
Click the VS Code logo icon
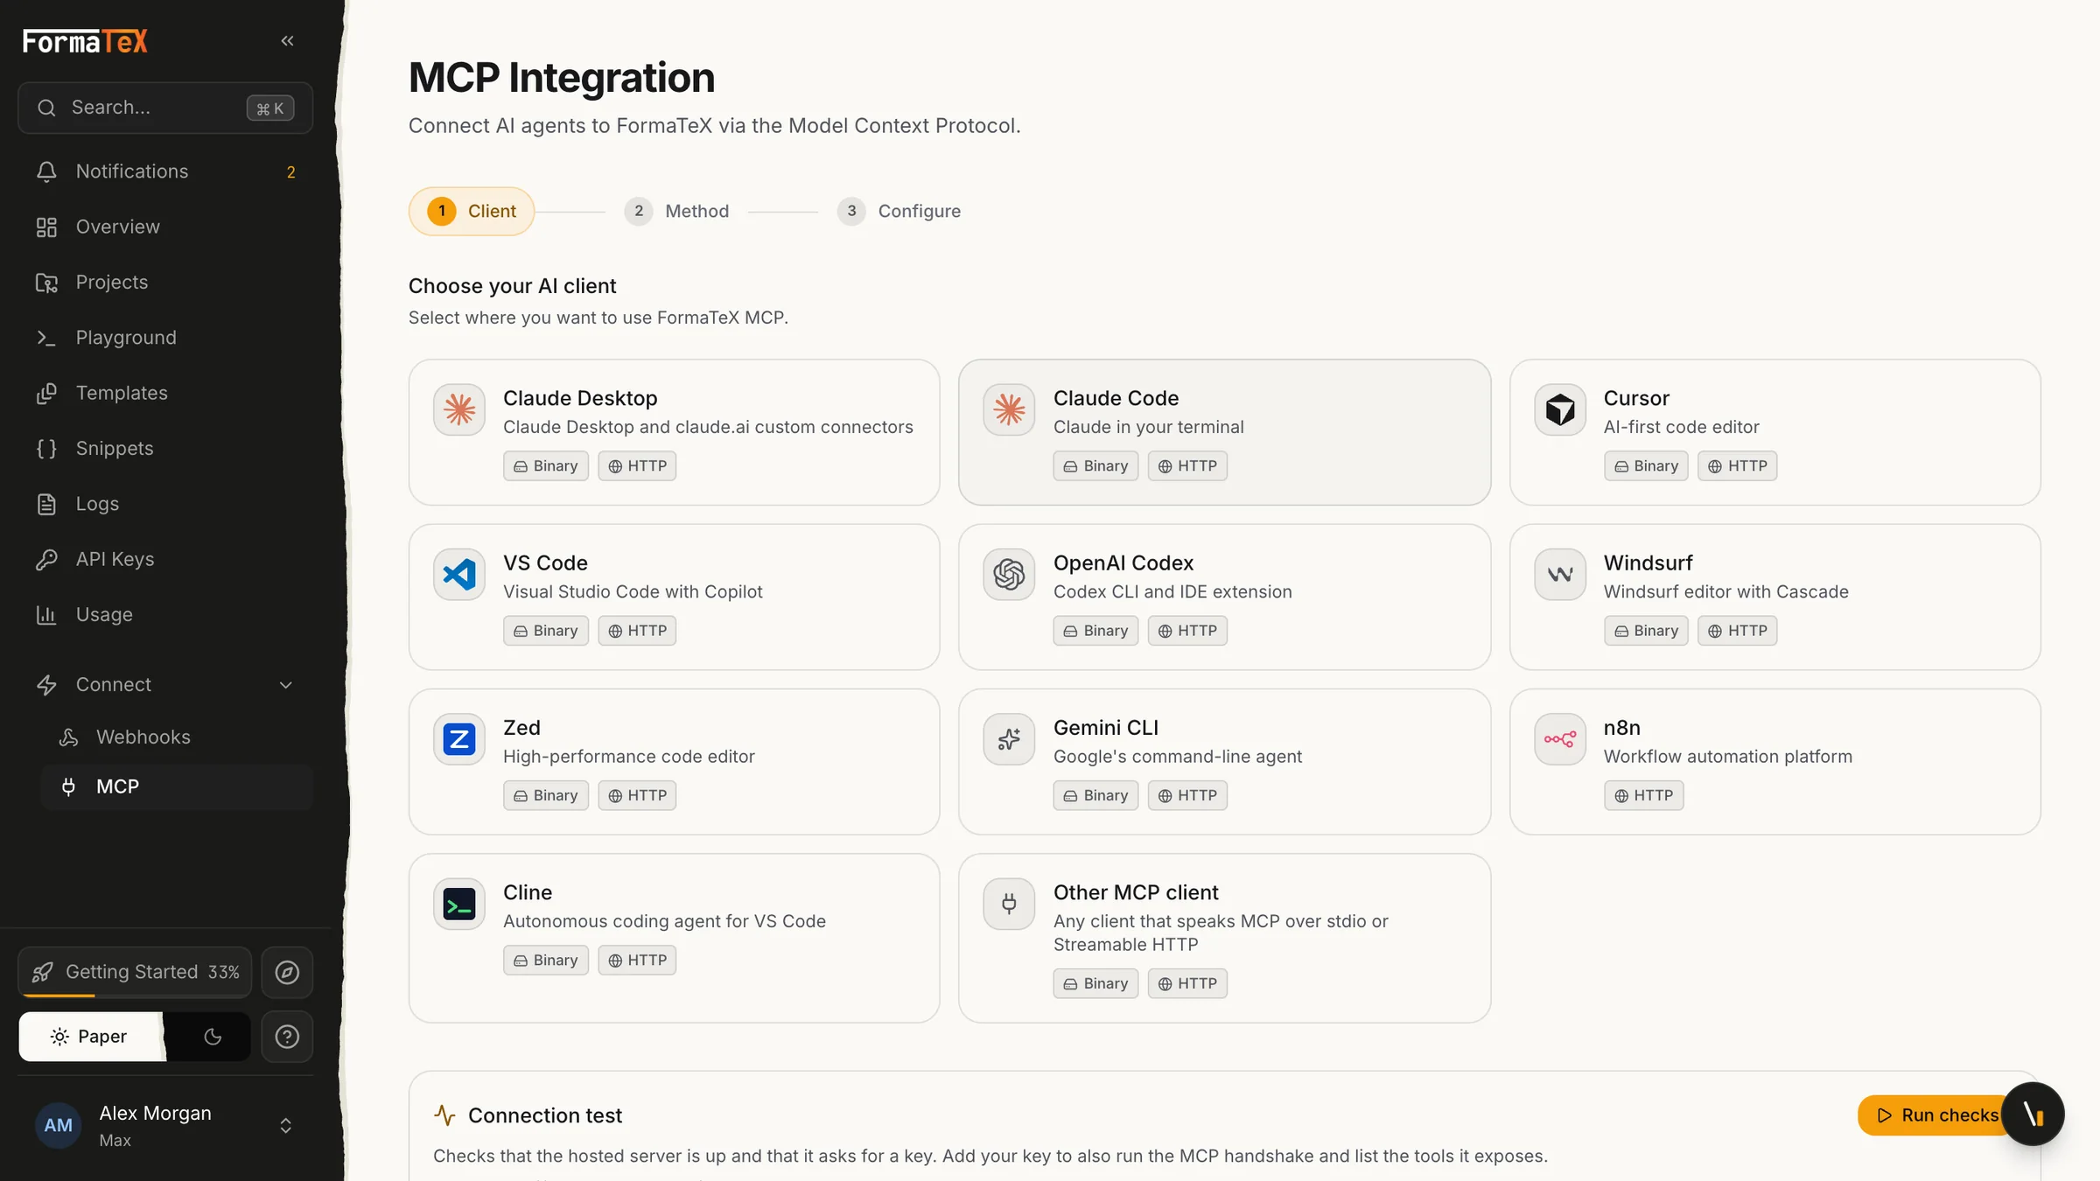[458, 575]
